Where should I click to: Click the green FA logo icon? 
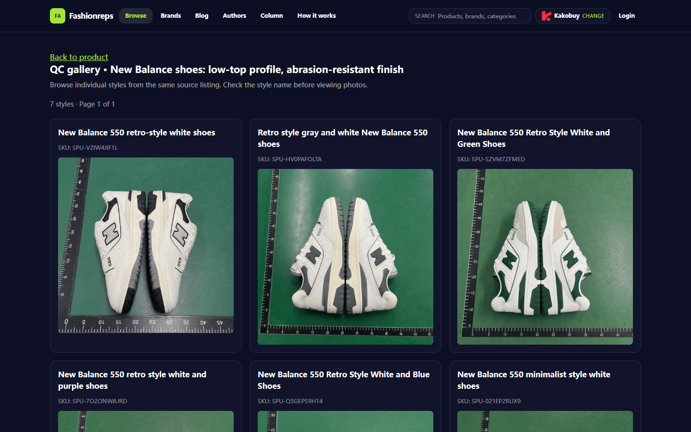point(58,16)
